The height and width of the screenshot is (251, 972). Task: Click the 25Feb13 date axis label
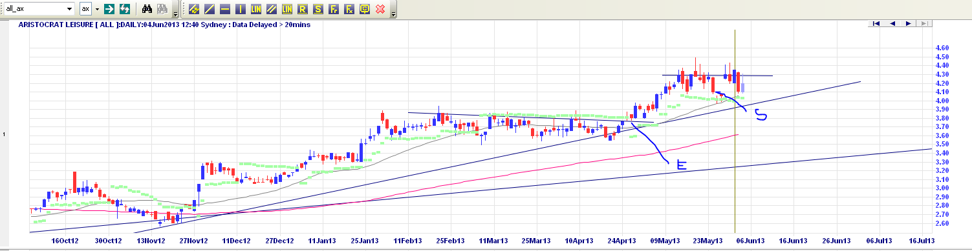(451, 241)
